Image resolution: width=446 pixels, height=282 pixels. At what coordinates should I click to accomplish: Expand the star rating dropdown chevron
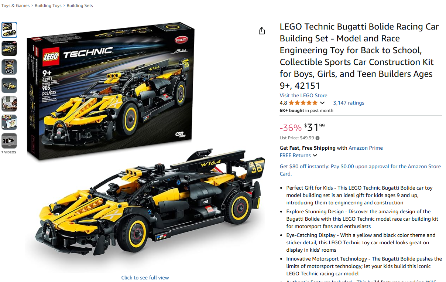point(322,103)
